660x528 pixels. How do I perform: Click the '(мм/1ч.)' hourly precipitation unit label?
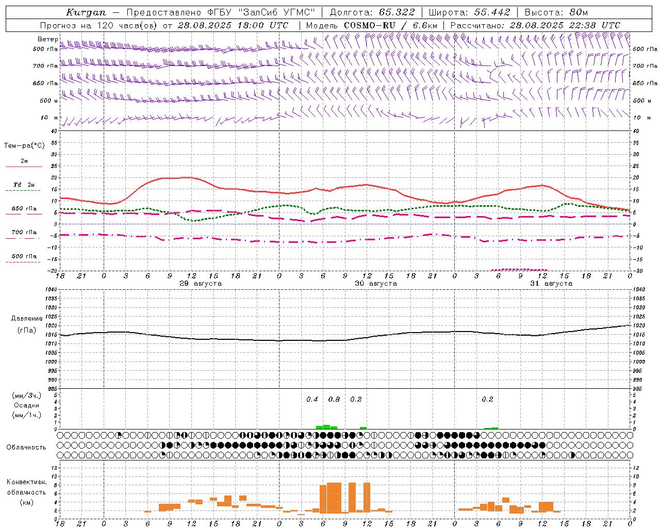point(26,415)
